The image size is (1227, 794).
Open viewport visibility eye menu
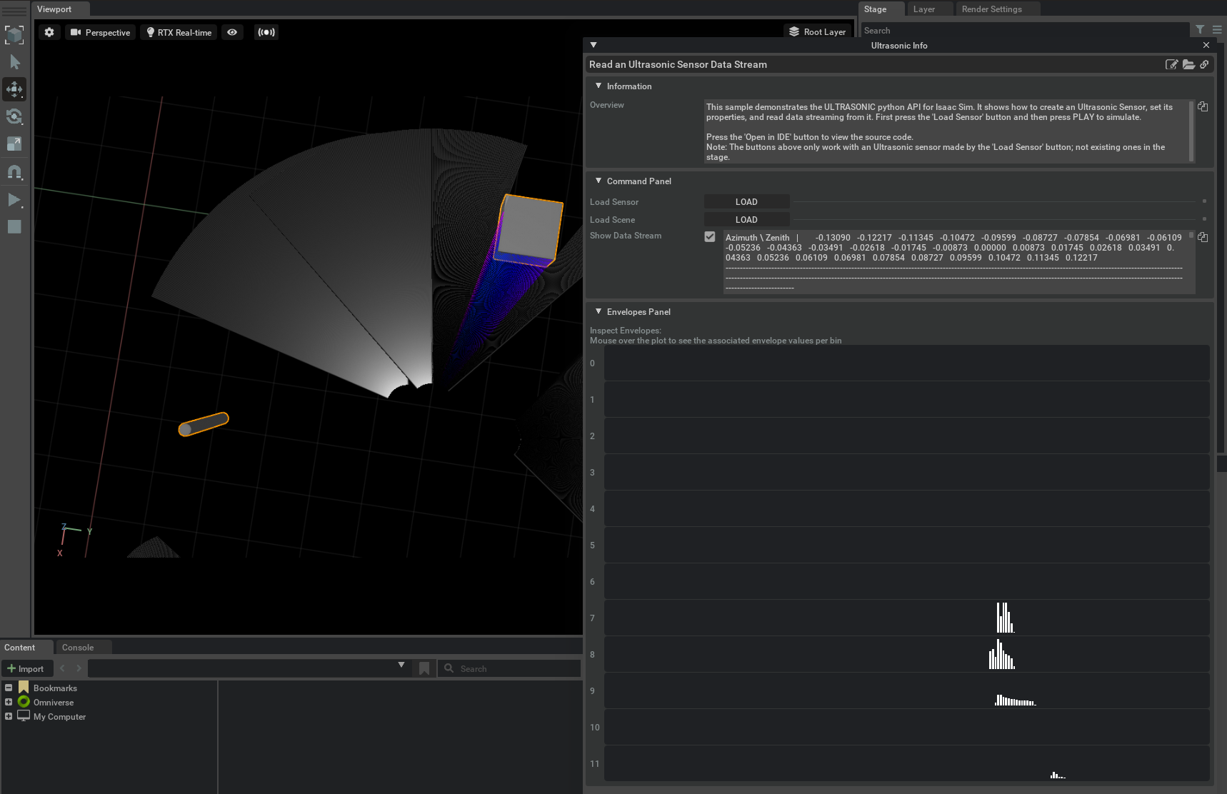click(232, 32)
